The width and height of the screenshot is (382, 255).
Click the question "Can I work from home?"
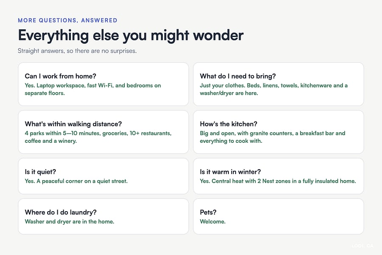point(60,76)
